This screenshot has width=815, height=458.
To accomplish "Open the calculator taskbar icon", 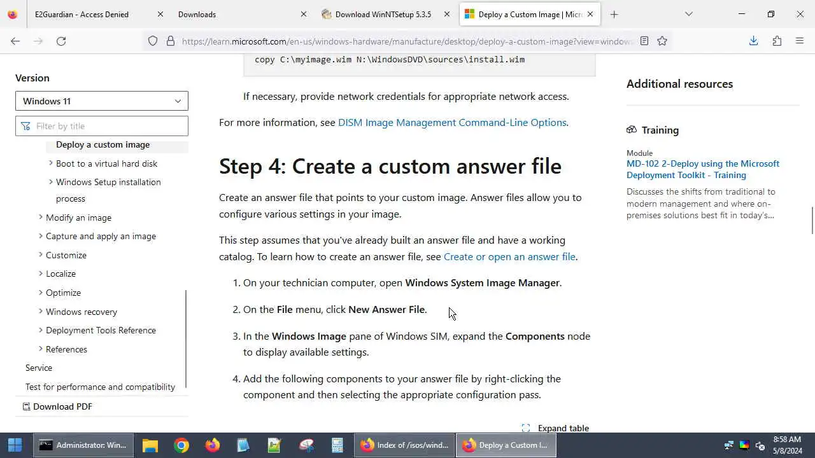I will point(337,445).
